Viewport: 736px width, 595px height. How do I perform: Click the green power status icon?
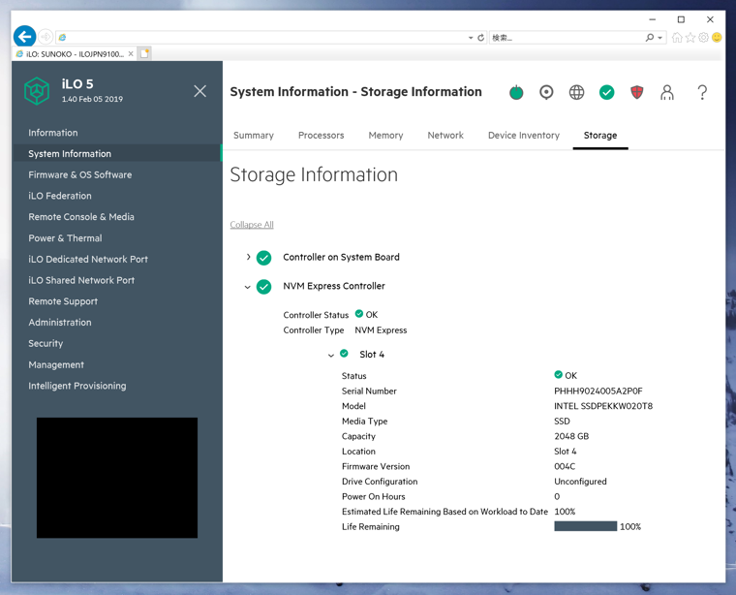[x=516, y=92]
